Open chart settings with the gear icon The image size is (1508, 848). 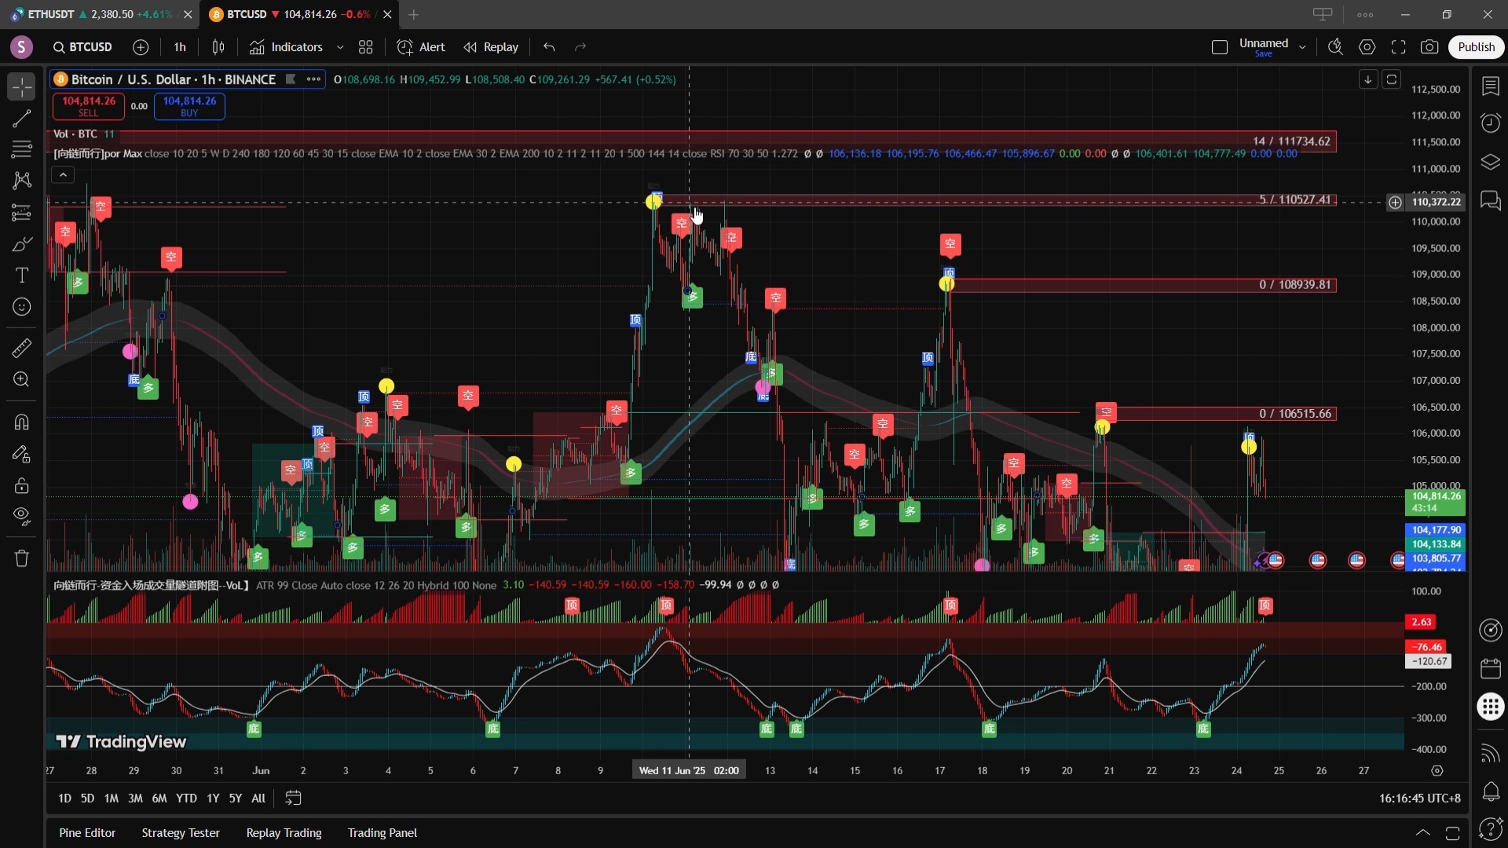coord(1367,47)
